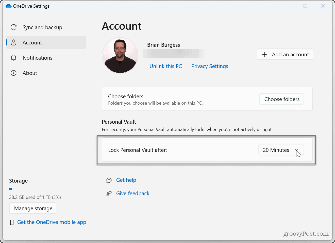Minimize the OneDrive Settings window
Screen dimensions: 335x243
[x=288, y=6]
